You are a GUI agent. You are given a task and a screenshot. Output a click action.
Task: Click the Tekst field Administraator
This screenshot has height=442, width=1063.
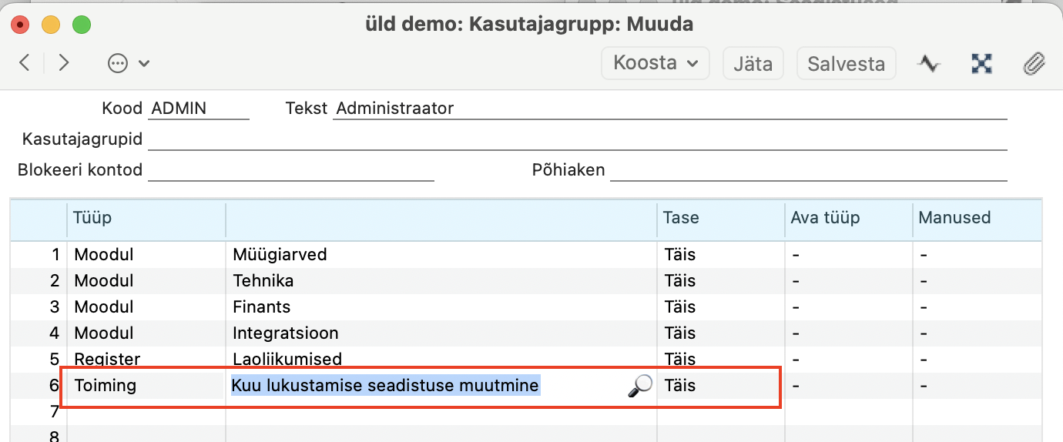(670, 109)
